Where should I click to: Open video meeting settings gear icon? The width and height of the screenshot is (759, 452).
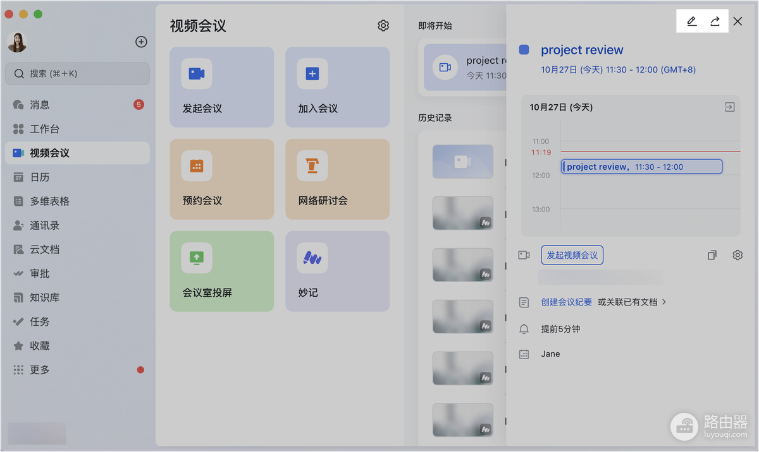tap(383, 25)
